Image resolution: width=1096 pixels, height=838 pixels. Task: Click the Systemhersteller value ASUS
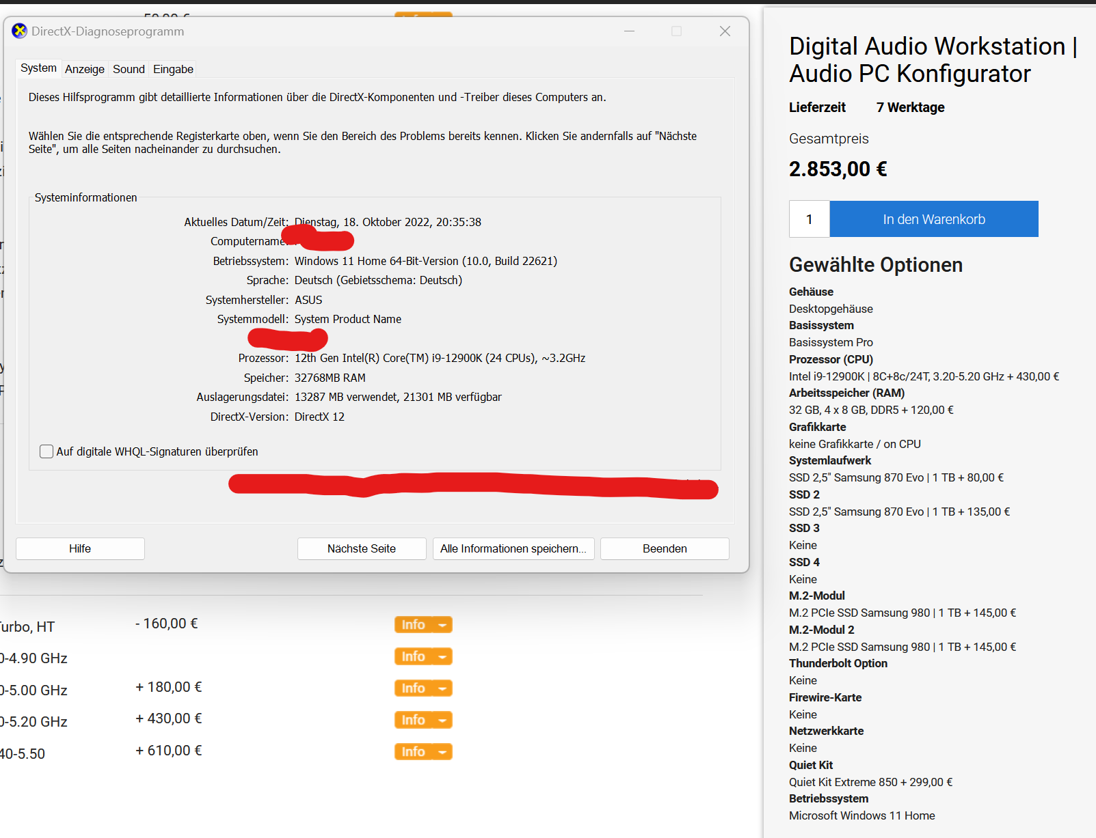click(308, 300)
